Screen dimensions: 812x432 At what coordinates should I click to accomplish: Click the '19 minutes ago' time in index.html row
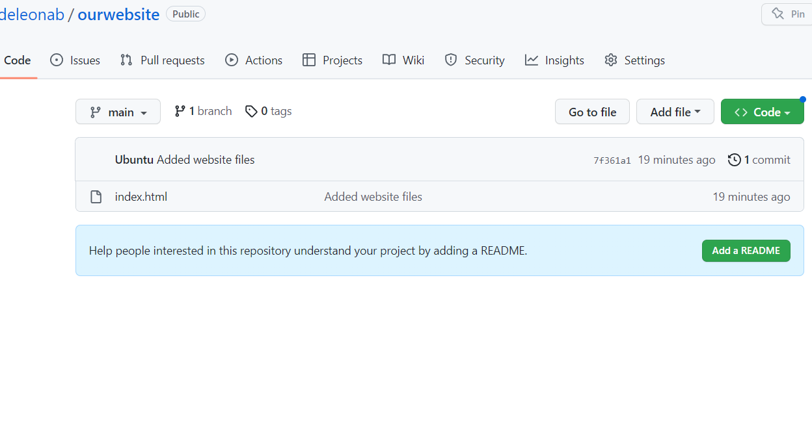[751, 197]
